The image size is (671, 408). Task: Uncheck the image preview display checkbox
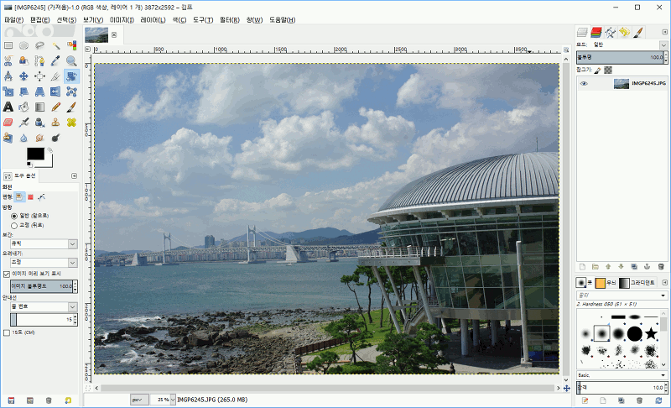[8, 274]
